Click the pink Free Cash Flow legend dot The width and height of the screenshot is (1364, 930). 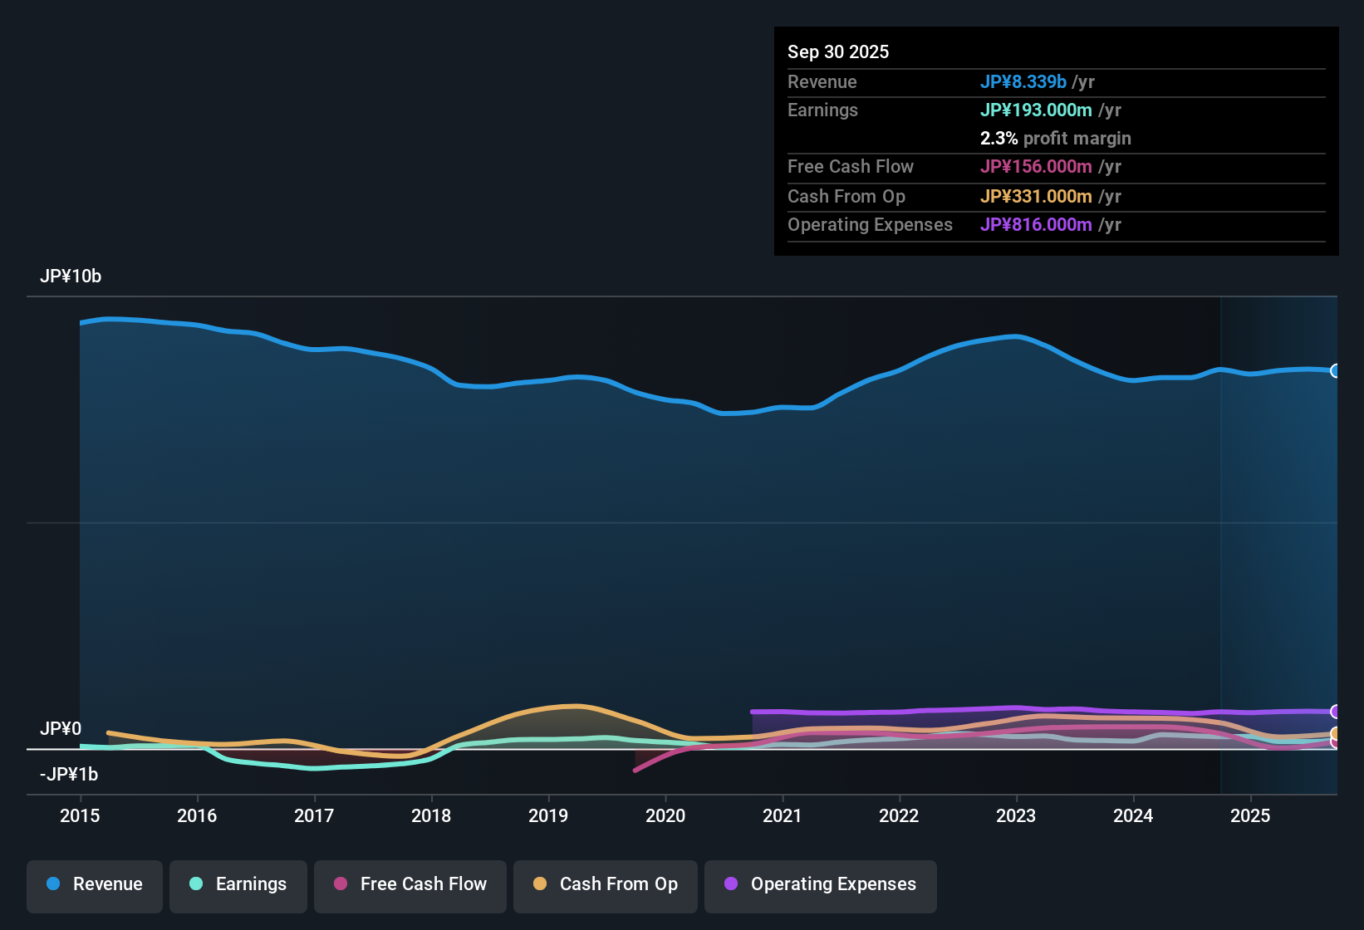(341, 884)
